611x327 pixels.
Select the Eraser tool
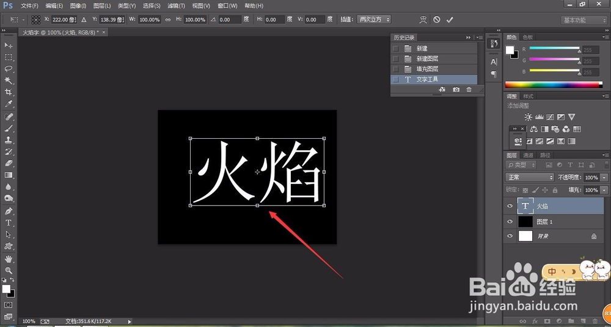click(8, 163)
